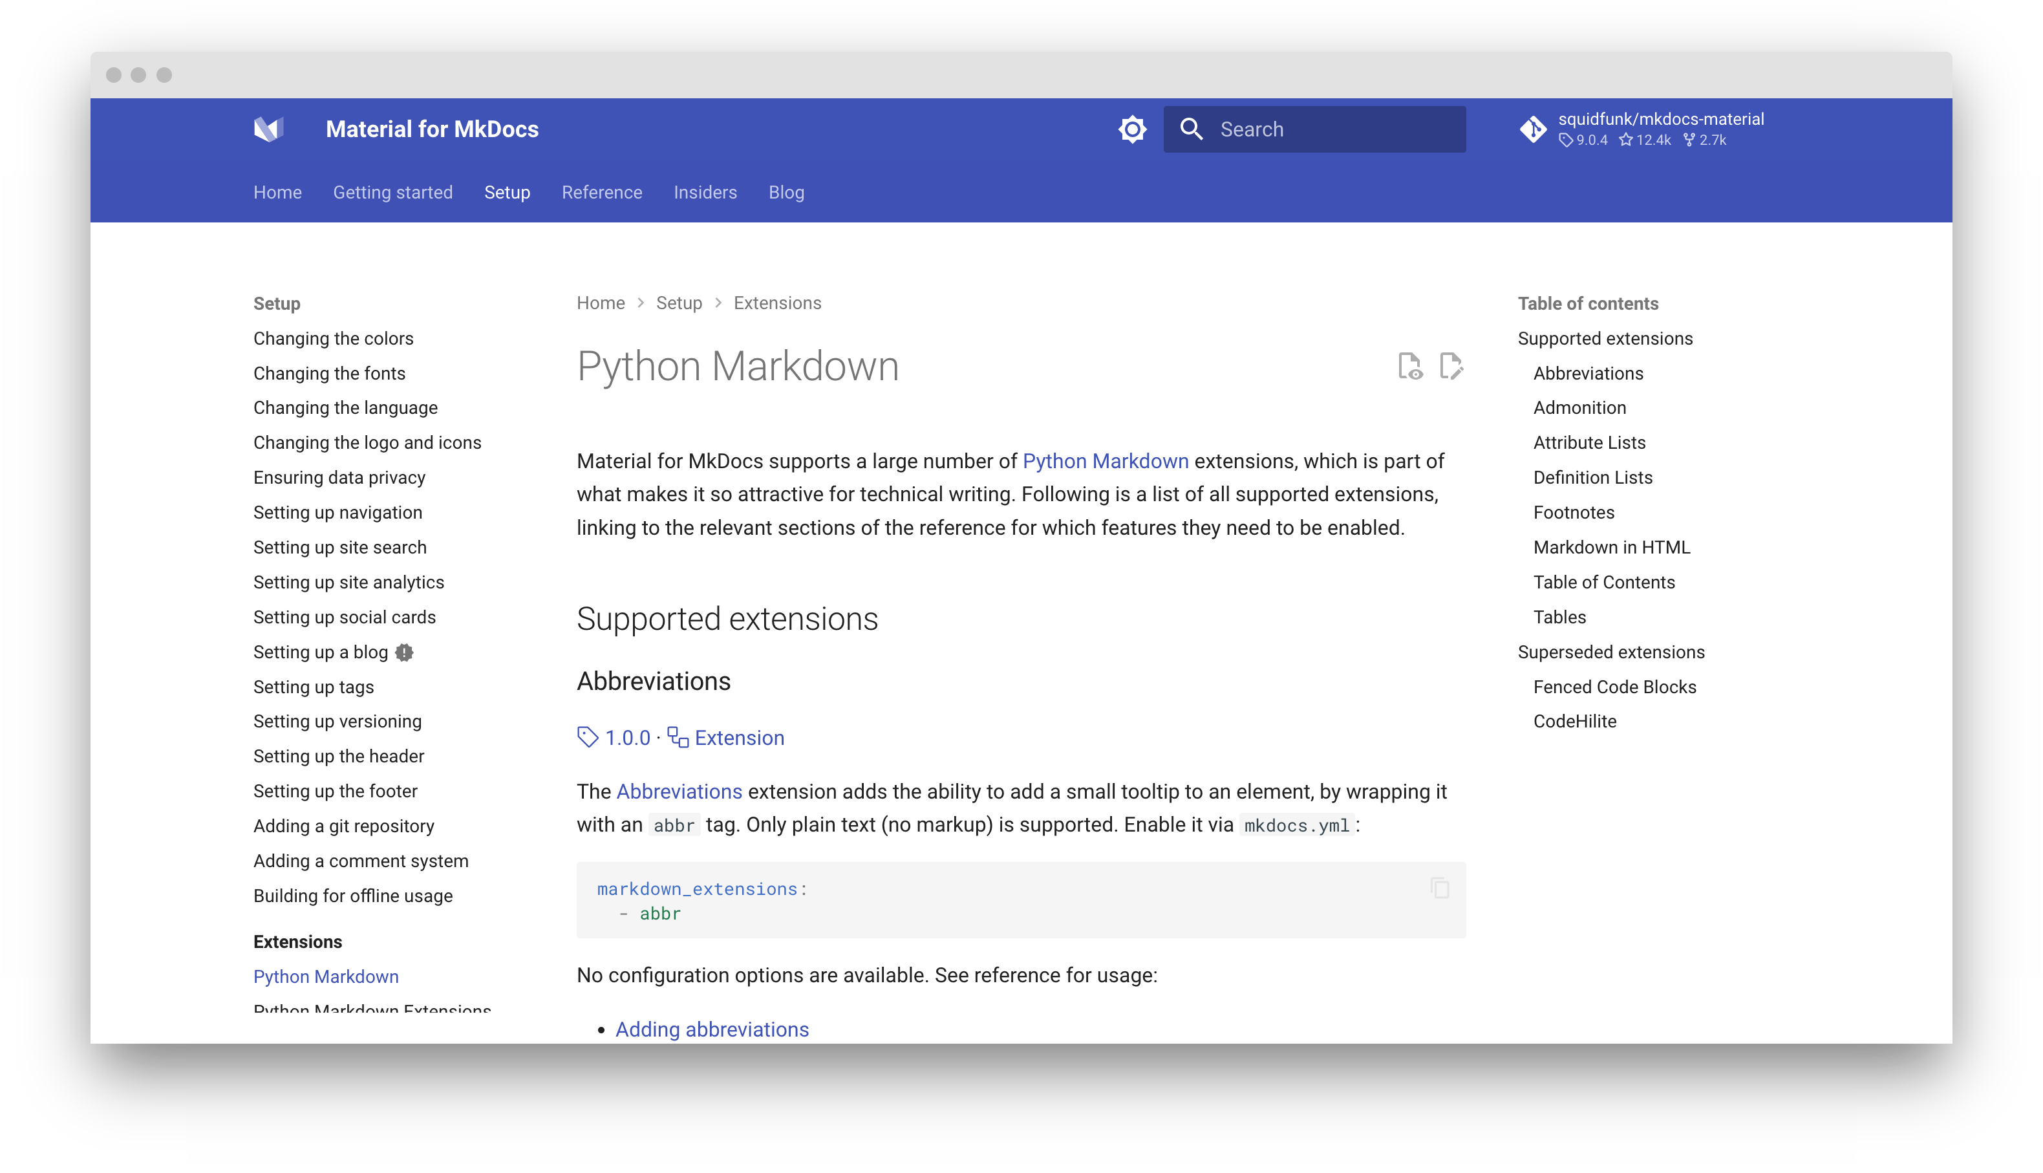Click the view source page icon
Screen dimensions: 2043x1173
(1409, 366)
